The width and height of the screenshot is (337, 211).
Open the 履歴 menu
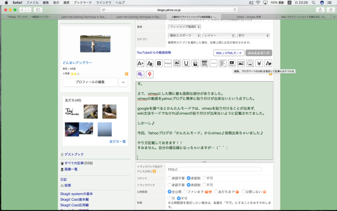click(67, 3)
